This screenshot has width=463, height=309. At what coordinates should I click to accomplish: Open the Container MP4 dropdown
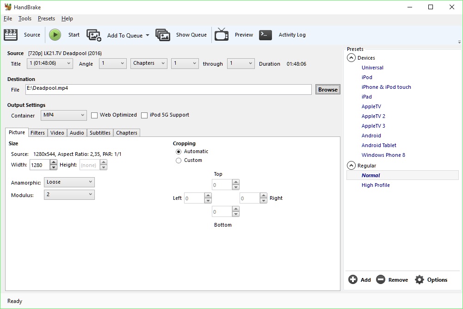tap(64, 115)
